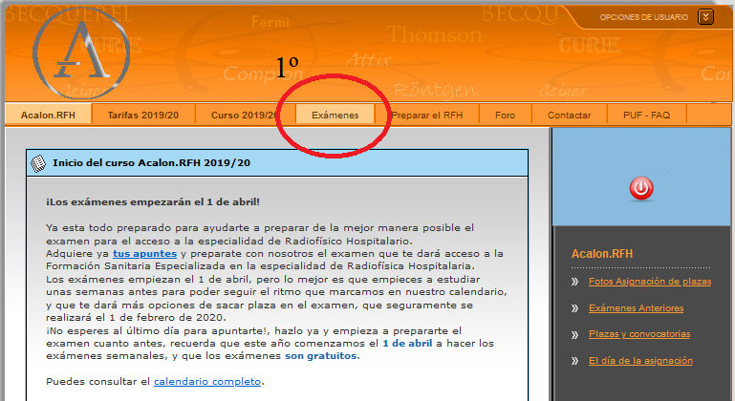Screen dimensions: 735x401
Task: Open Fotos Asignación de plazas link
Action: (649, 282)
